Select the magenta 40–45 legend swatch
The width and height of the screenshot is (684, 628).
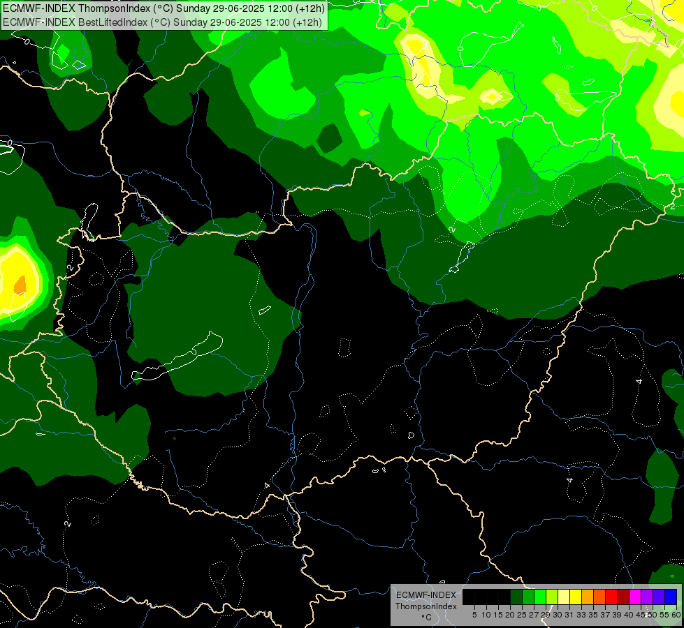pos(635,597)
